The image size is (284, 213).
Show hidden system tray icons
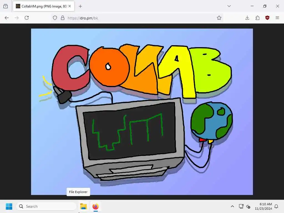point(232,206)
